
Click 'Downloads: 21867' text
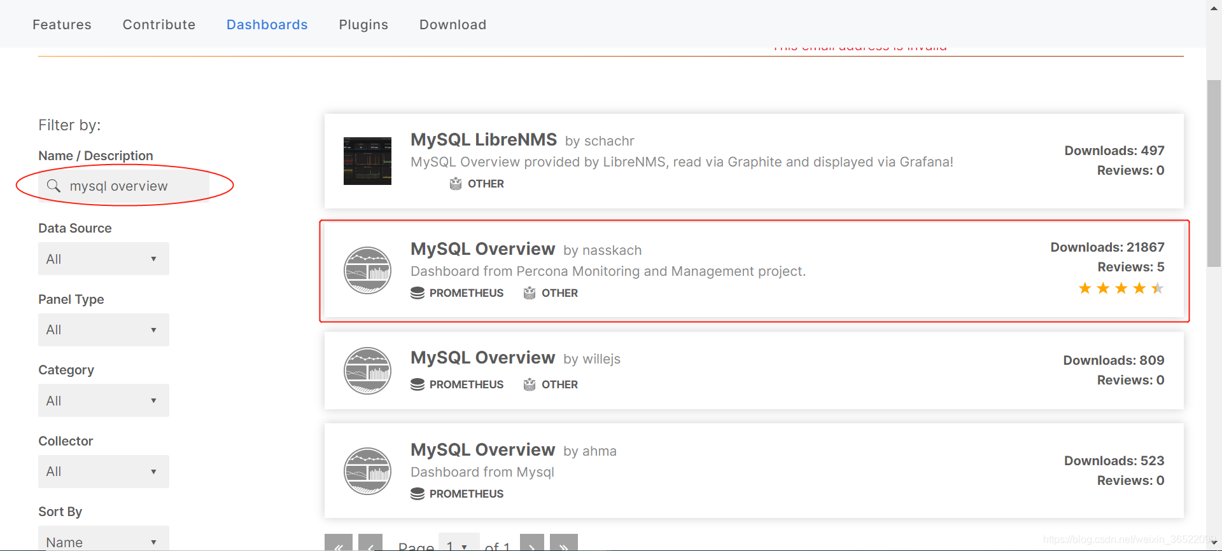(1107, 247)
